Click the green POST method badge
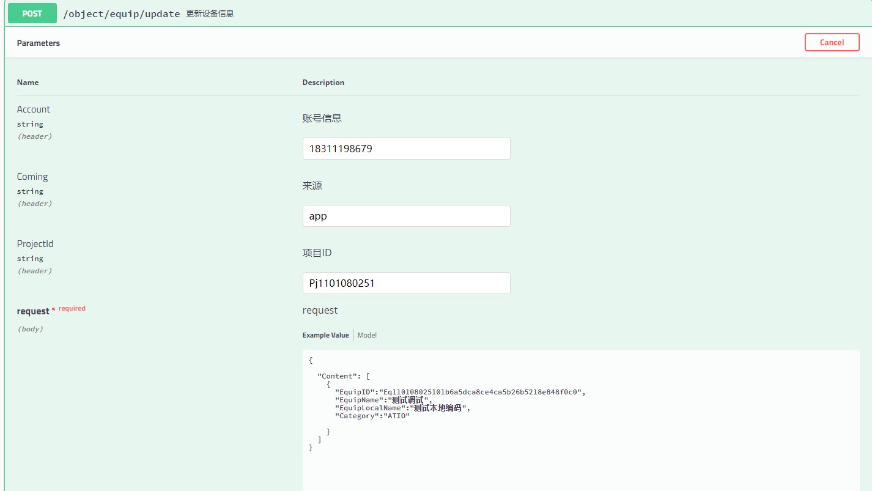The image size is (872, 491). tap(32, 13)
